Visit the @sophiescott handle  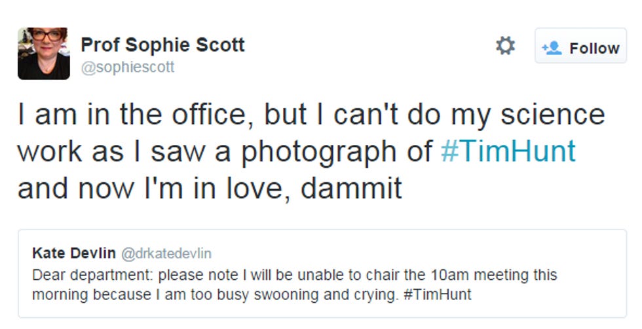click(128, 68)
